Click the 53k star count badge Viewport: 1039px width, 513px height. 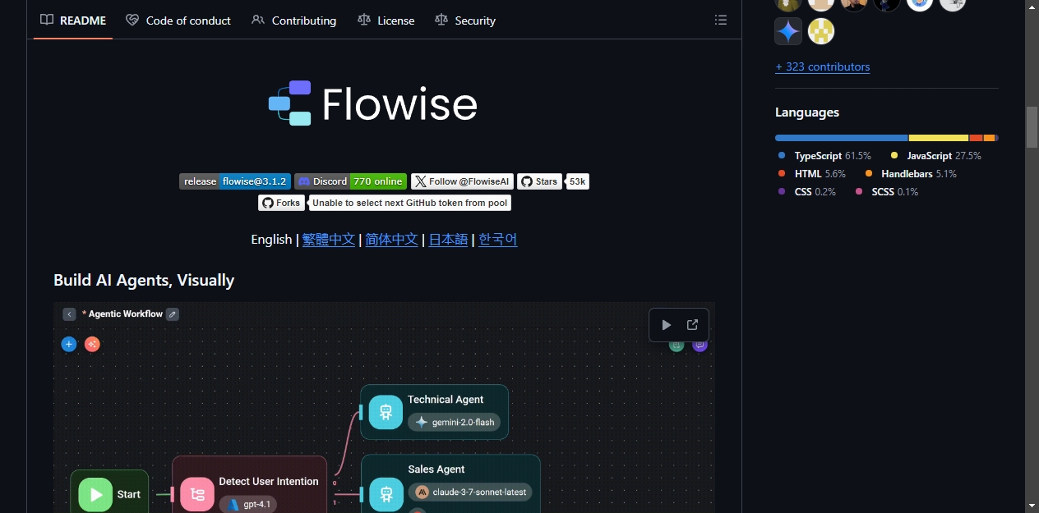click(578, 181)
